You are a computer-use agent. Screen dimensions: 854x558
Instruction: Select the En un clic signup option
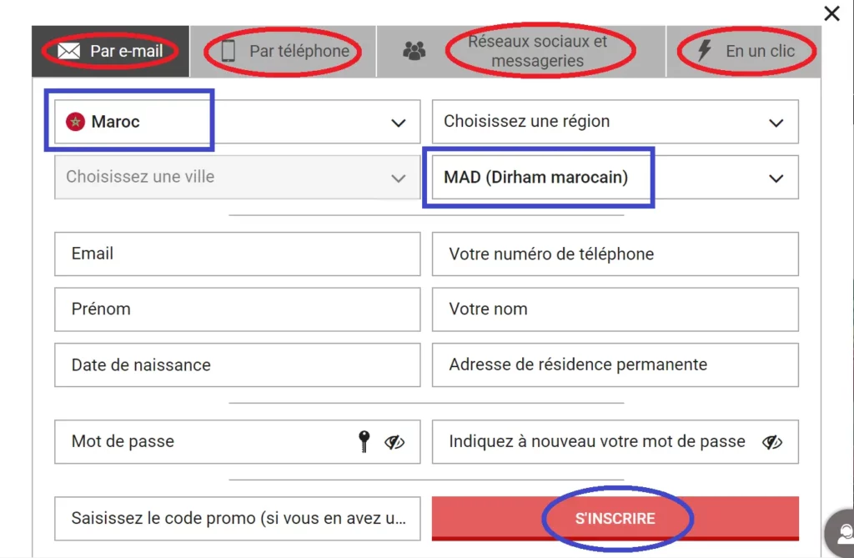pos(745,51)
